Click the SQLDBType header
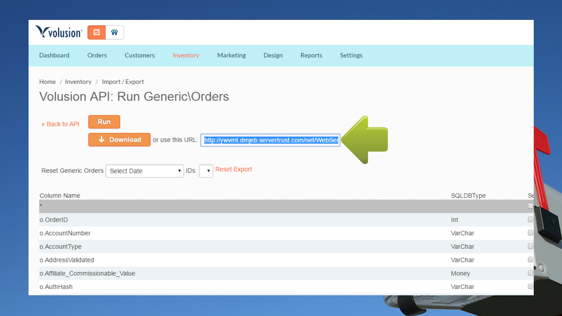 click(x=469, y=196)
